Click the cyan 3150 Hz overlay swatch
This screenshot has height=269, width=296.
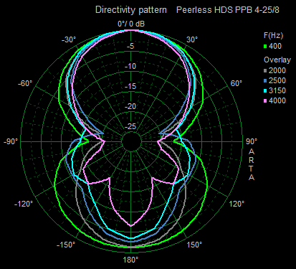pyautogui.click(x=265, y=91)
